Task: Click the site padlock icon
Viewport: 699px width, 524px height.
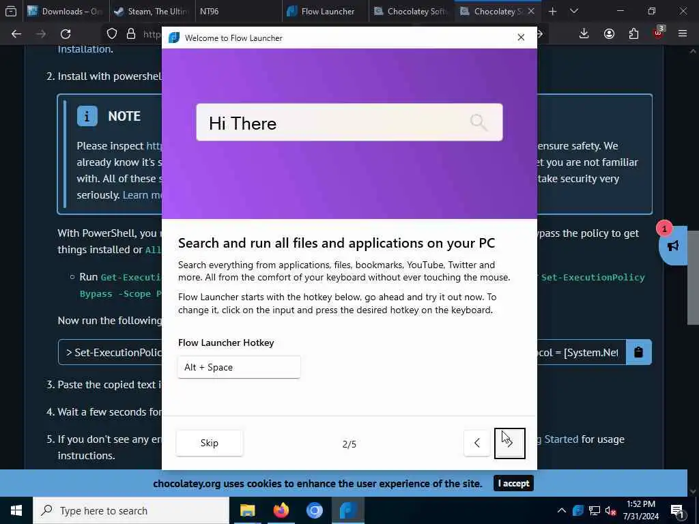Action: [131, 34]
